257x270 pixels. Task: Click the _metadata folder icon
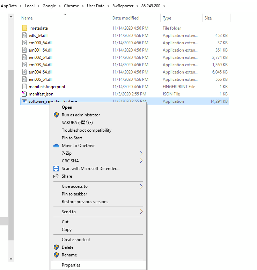tap(24, 28)
